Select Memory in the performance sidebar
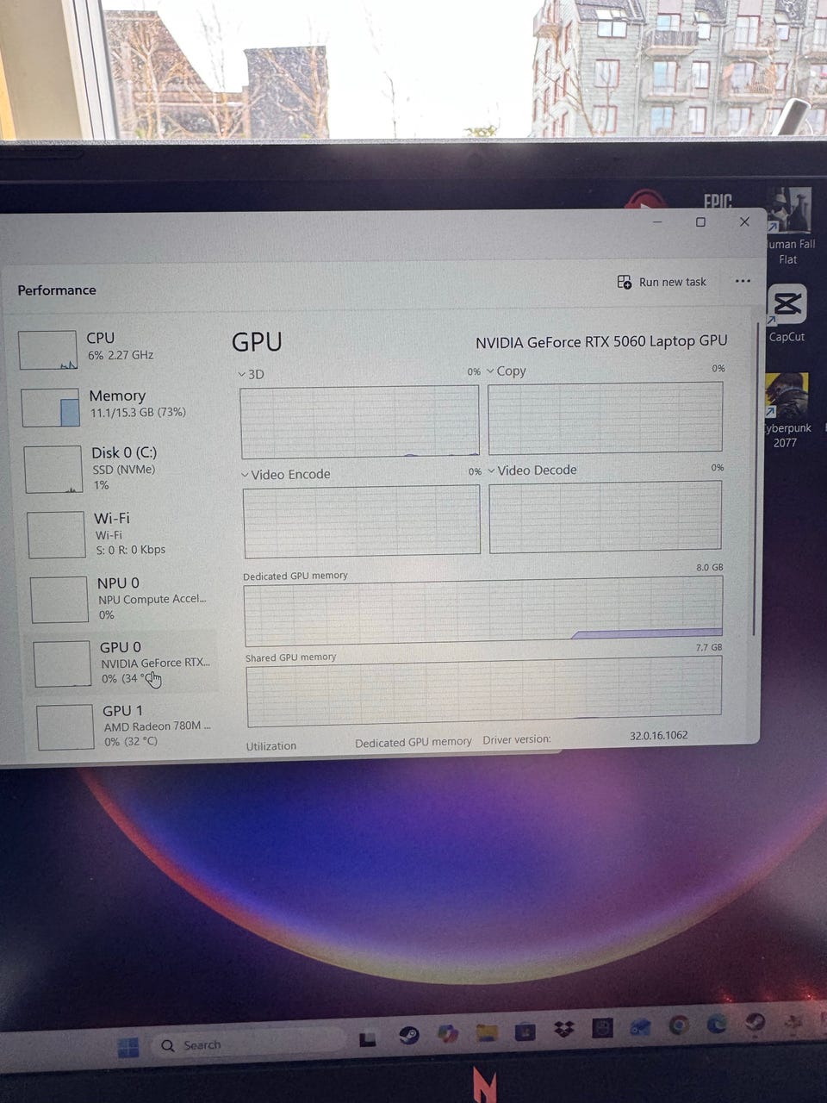Image resolution: width=827 pixels, height=1103 pixels. [x=116, y=405]
